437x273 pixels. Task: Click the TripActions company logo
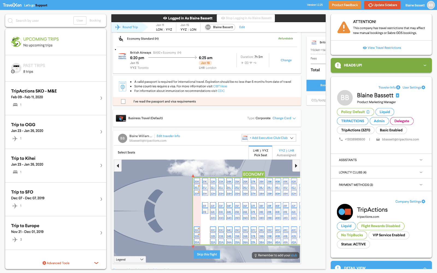click(345, 212)
